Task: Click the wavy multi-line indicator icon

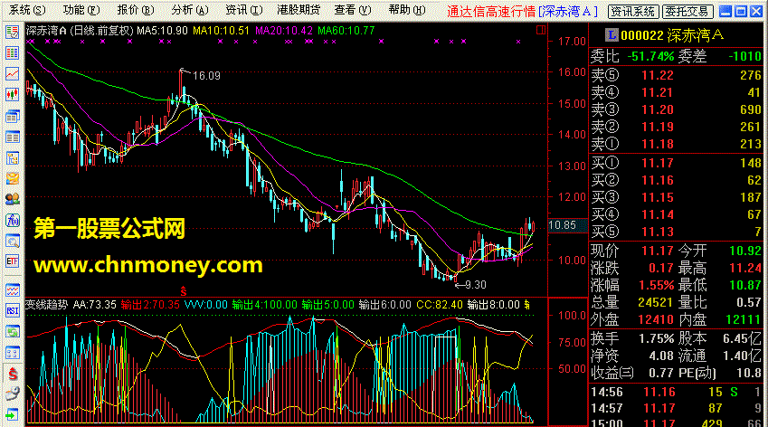Action: [x=13, y=289]
